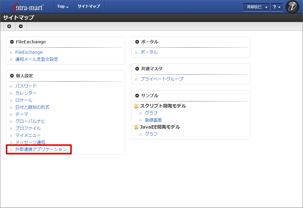Go to プライベートグループ link
This screenshot has height=208, width=303.
point(162,79)
